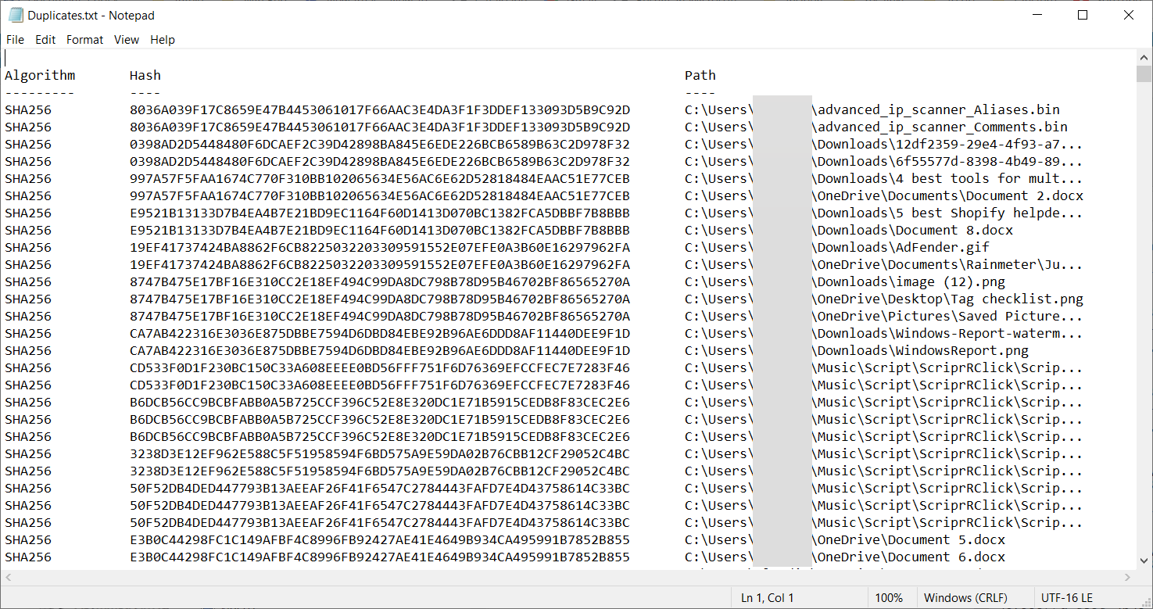Open the Format menu
Image resolution: width=1153 pixels, height=609 pixels.
coord(84,40)
